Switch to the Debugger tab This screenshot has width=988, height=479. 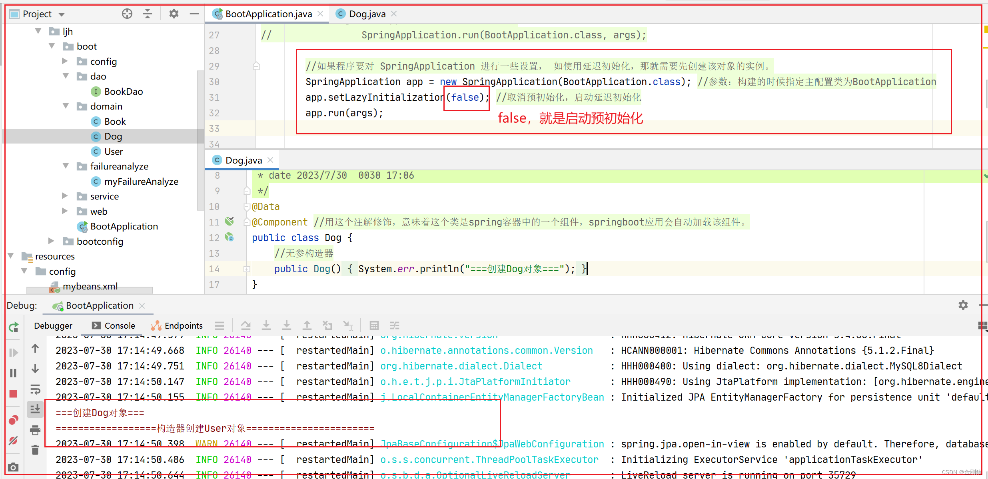point(53,325)
